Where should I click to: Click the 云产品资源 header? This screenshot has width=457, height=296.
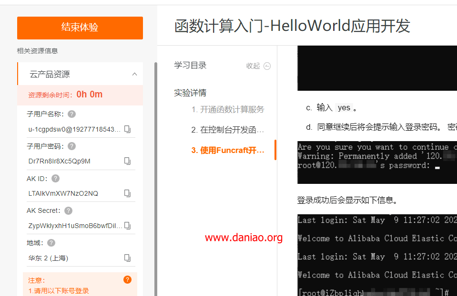point(81,74)
